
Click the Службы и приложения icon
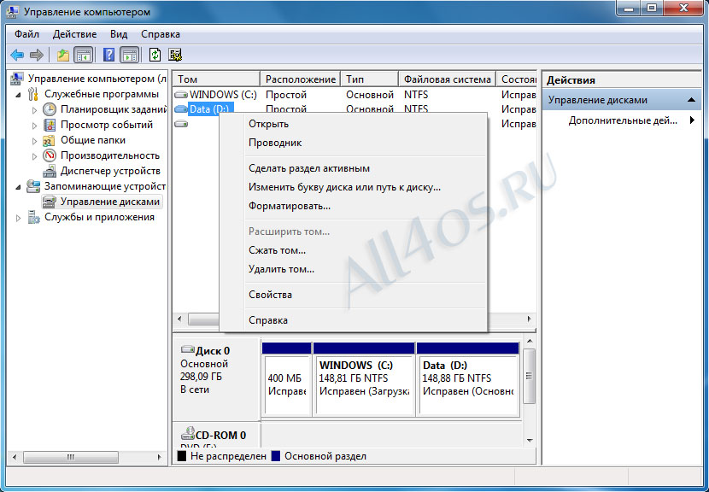[33, 217]
